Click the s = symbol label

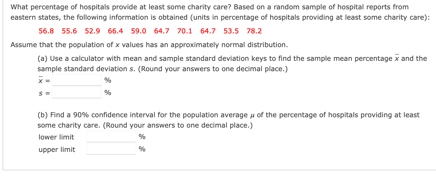(x=44, y=93)
